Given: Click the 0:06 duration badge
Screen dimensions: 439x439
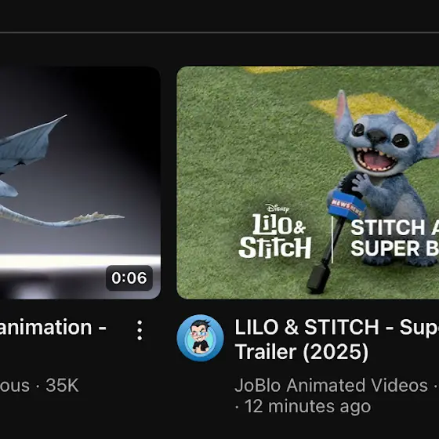Looking at the screenshot, I should click(x=129, y=278).
